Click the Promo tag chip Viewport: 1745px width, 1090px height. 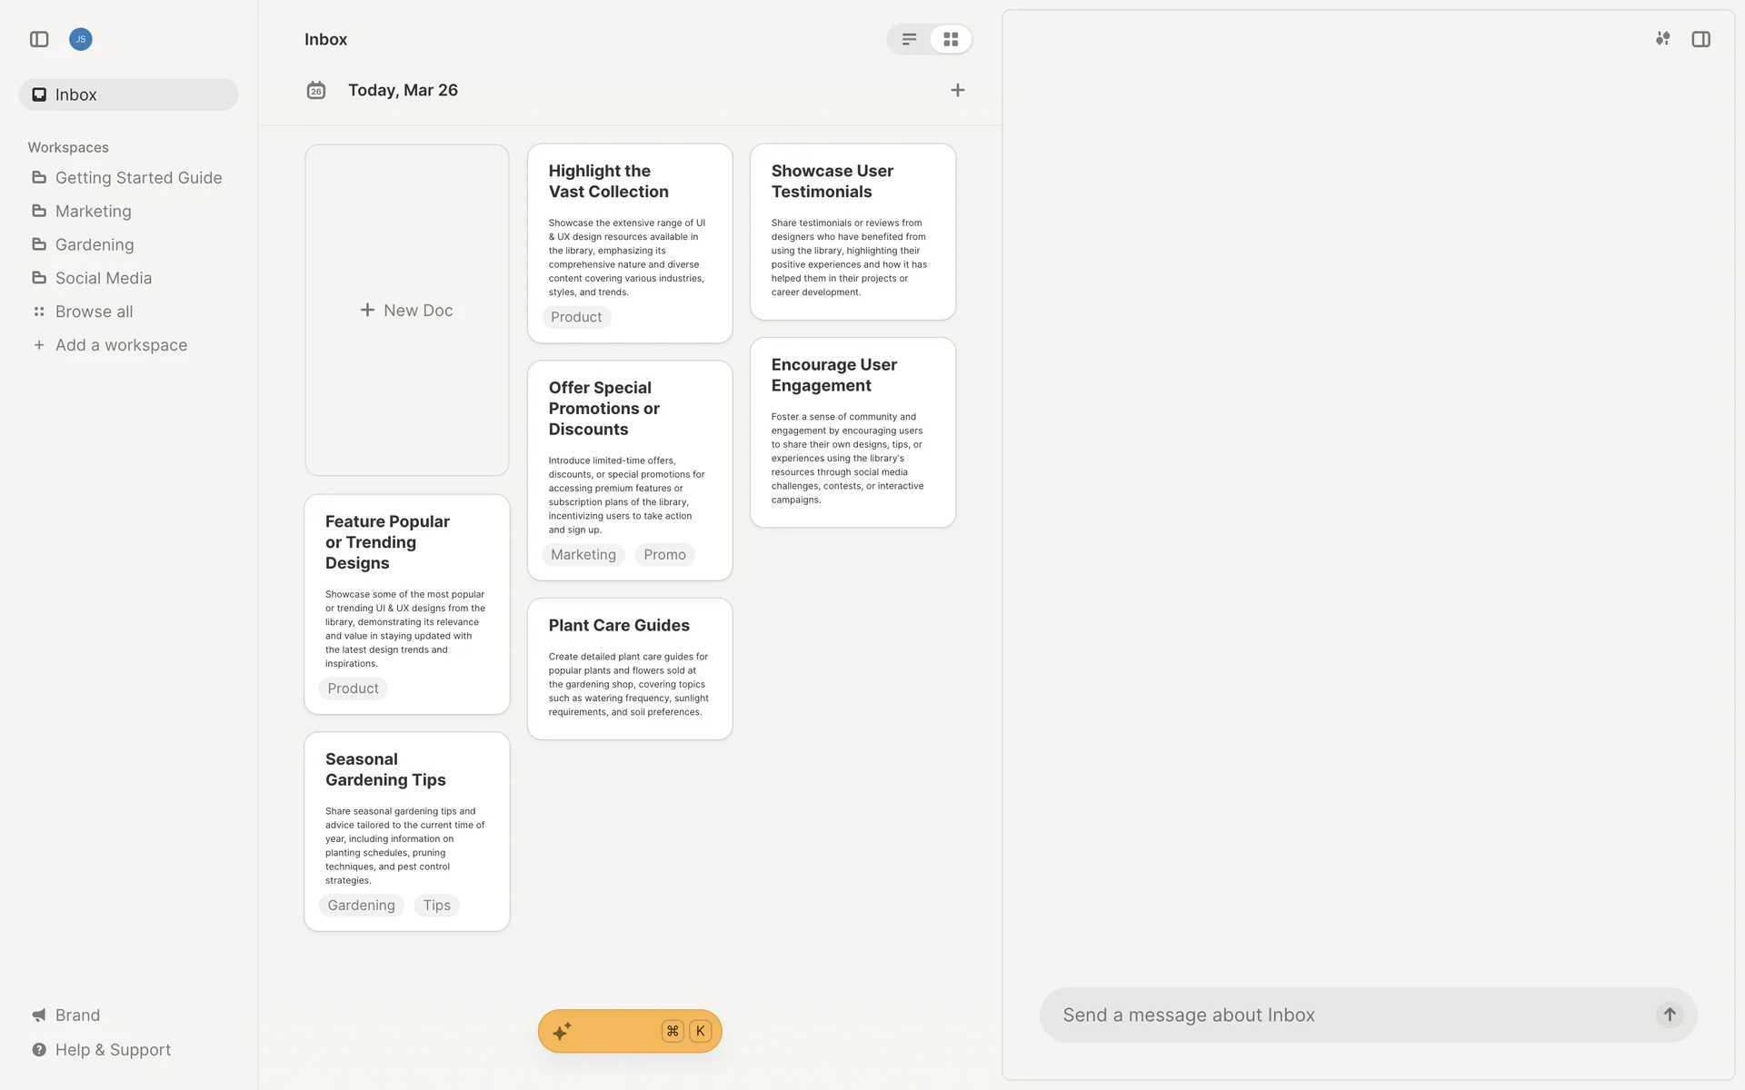click(664, 554)
